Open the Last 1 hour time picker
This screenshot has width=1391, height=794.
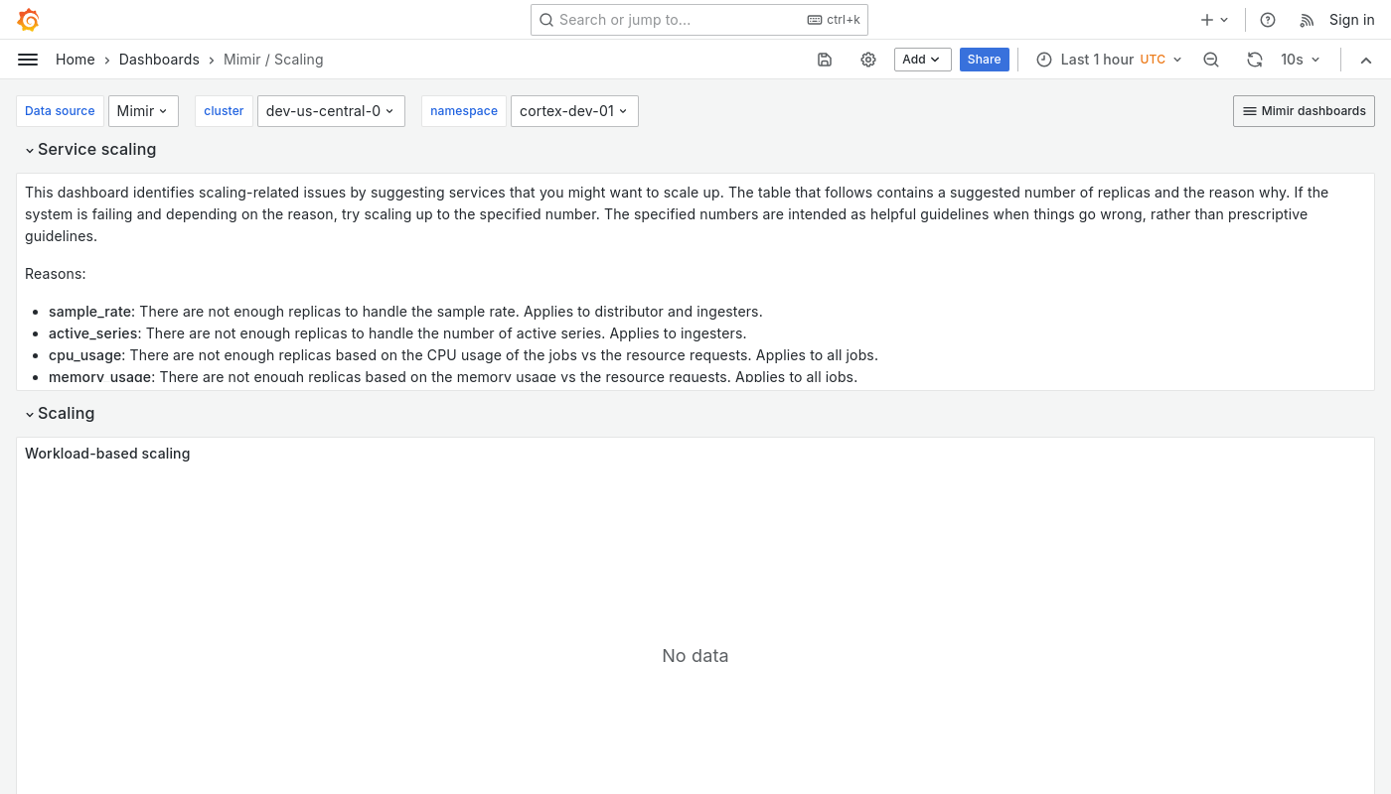click(x=1109, y=60)
